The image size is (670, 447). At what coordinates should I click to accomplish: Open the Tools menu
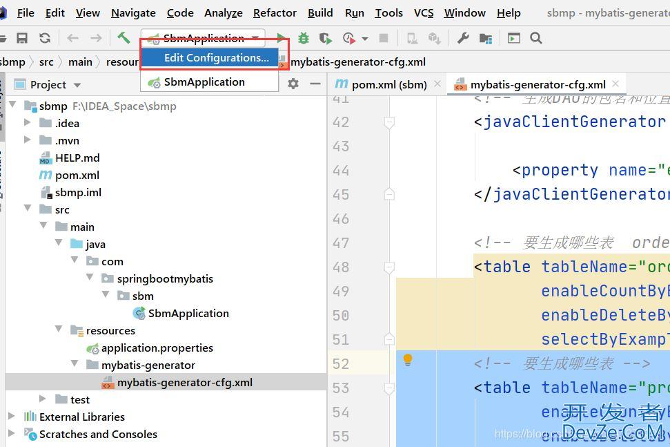coord(389,13)
